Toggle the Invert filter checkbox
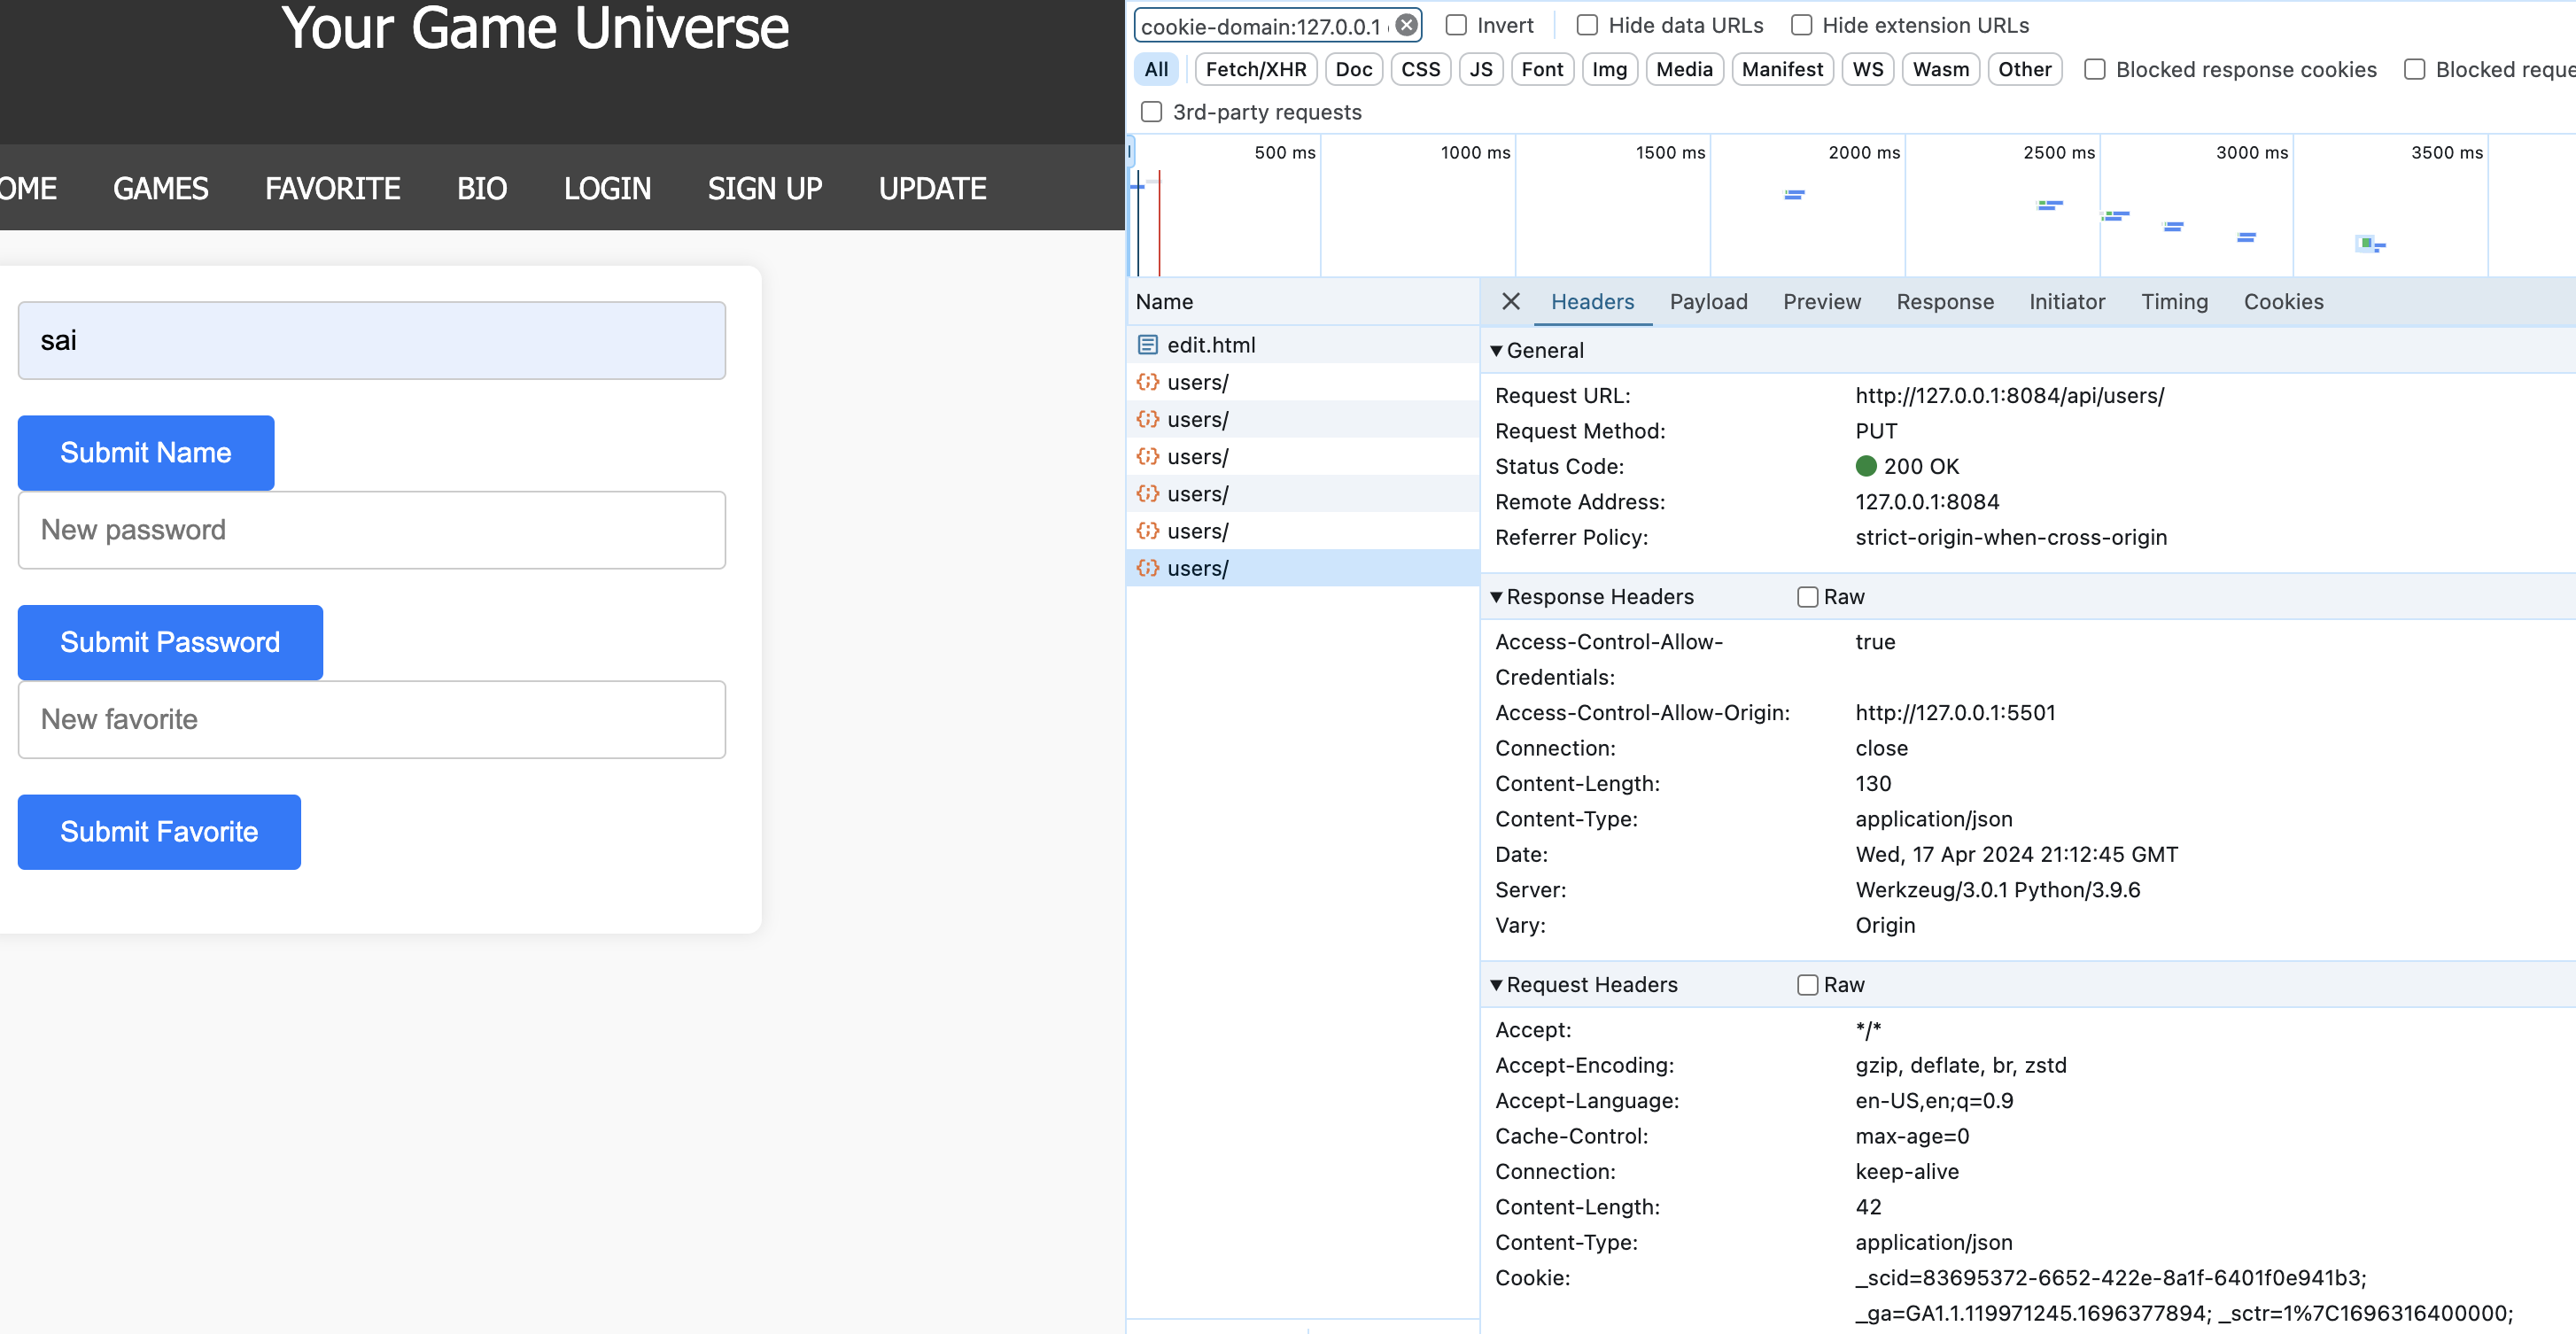The image size is (2576, 1334). [x=1456, y=25]
